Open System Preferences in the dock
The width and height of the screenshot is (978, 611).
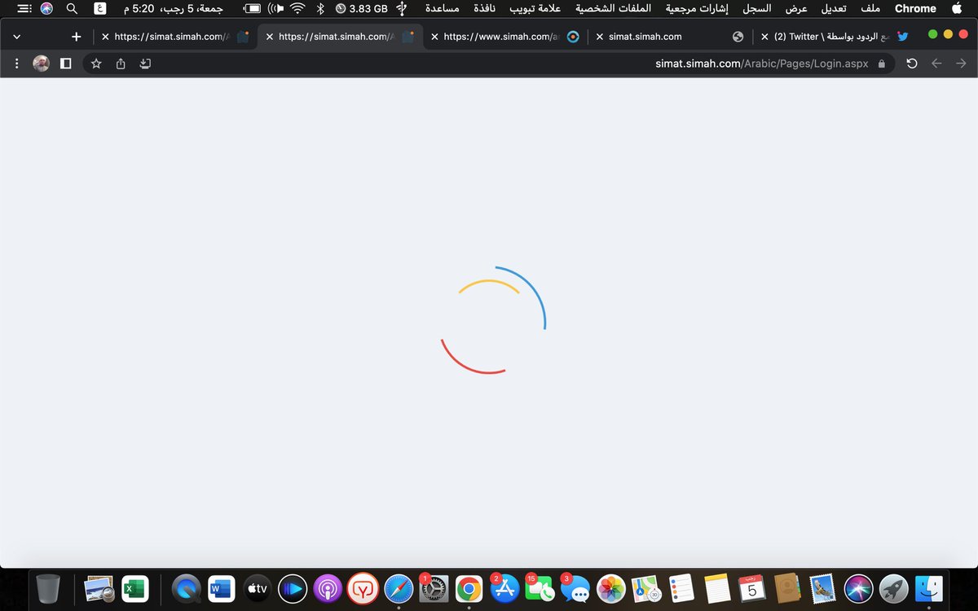coord(434,588)
